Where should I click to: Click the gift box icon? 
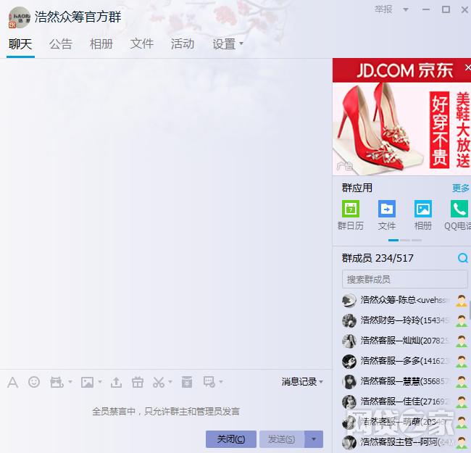coord(138,382)
